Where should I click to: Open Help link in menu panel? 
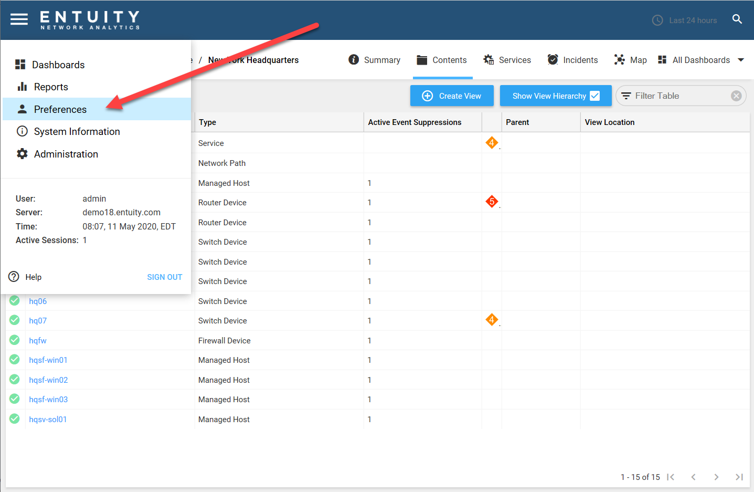point(33,277)
